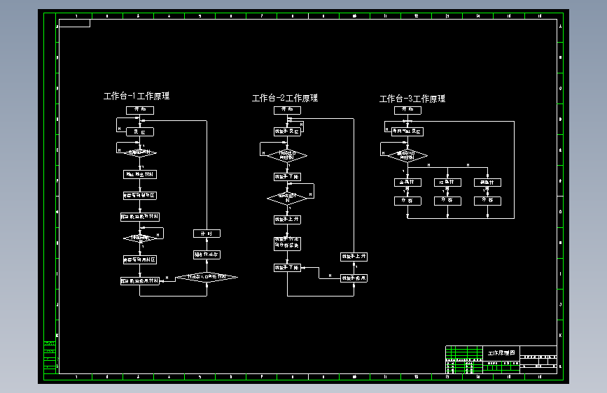The width and height of the screenshot is (607, 393).
Task: Select the 金属件 box in workstation-3 flowchart
Action: 407,183
